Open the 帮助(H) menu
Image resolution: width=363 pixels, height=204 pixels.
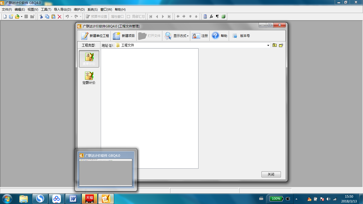(120, 9)
